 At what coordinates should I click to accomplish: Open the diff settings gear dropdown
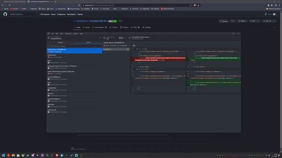(x=134, y=46)
